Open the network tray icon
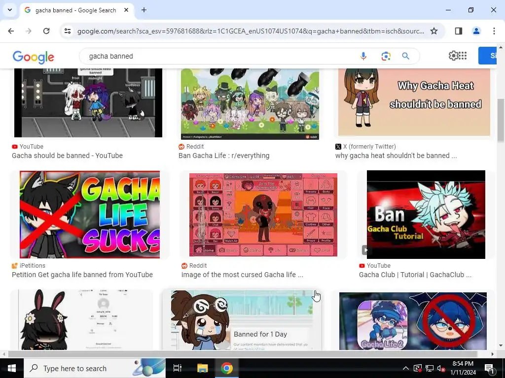 [430, 368]
